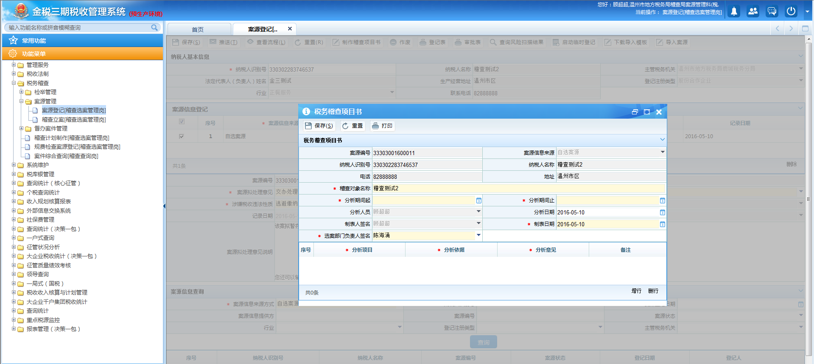Click the notification bell icon
Screen dimensions: 814x364
(x=734, y=11)
